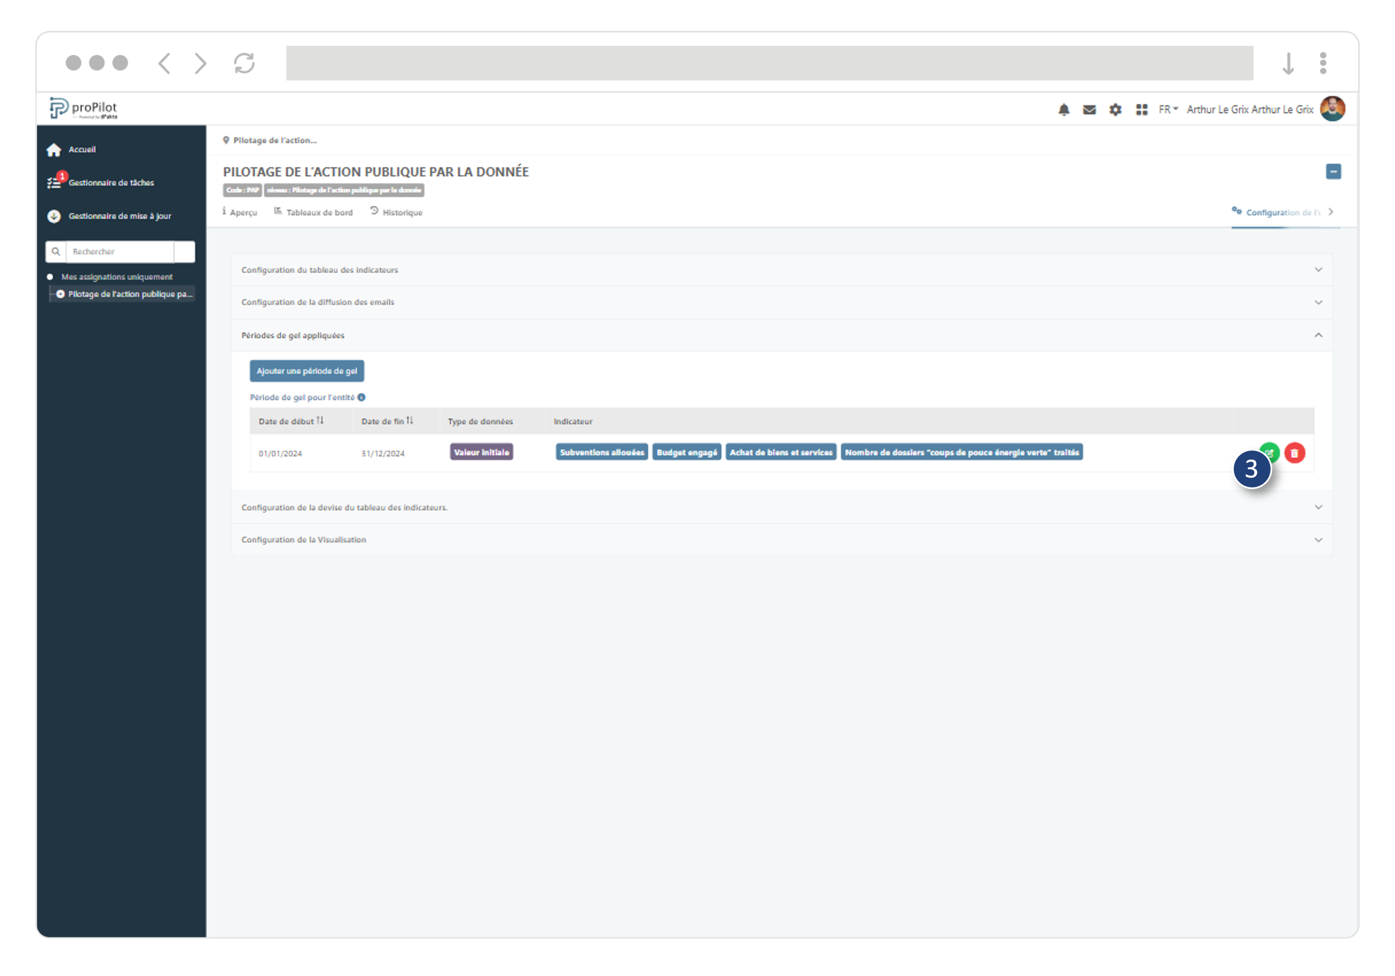Click Ajouter une période de gel
Screen dimensions: 1395x976
click(307, 371)
